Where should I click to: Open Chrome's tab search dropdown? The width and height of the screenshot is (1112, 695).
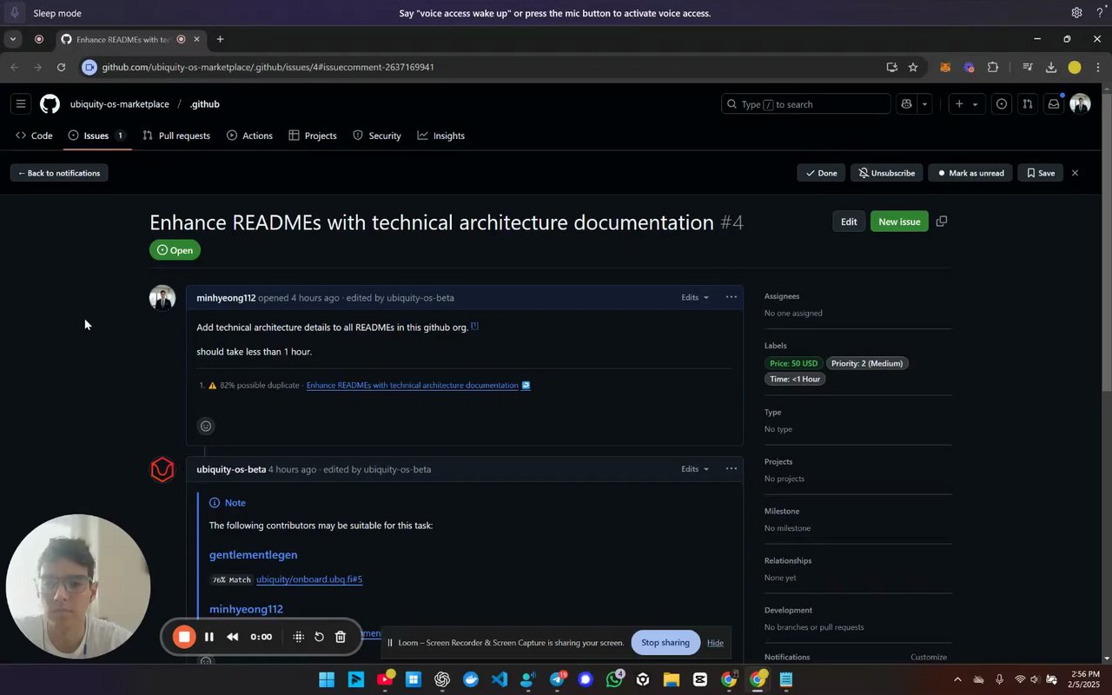[12, 39]
